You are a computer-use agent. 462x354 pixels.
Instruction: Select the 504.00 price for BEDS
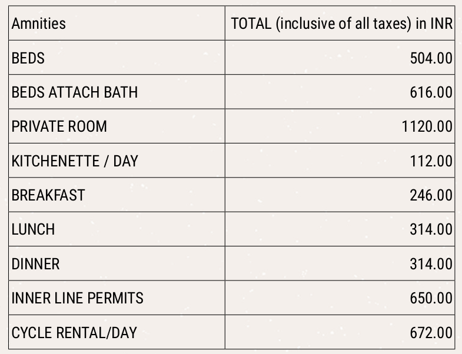[431, 58]
